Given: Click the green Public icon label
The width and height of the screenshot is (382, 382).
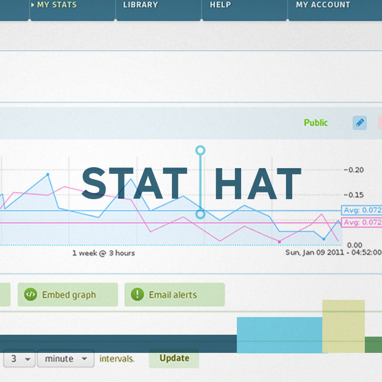Looking at the screenshot, I should pyautogui.click(x=315, y=123).
